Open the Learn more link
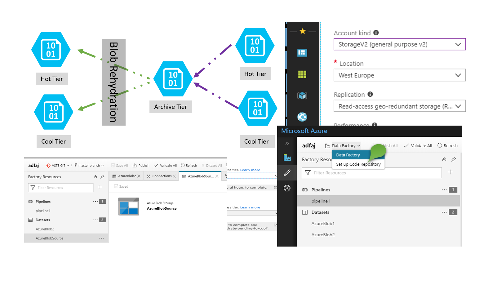Image resolution: width=502 pixels, height=294 pixels. [x=250, y=170]
